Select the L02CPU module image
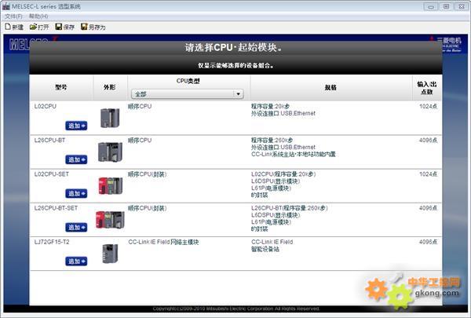Screen dimensions: 471x318 pyautogui.click(x=110, y=118)
